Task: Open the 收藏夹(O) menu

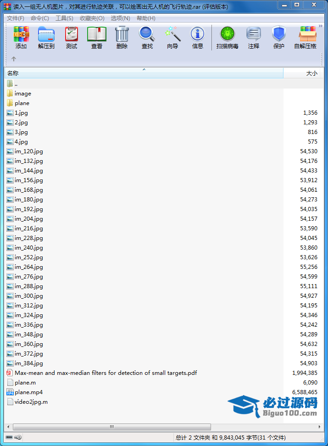Action: tap(92, 18)
